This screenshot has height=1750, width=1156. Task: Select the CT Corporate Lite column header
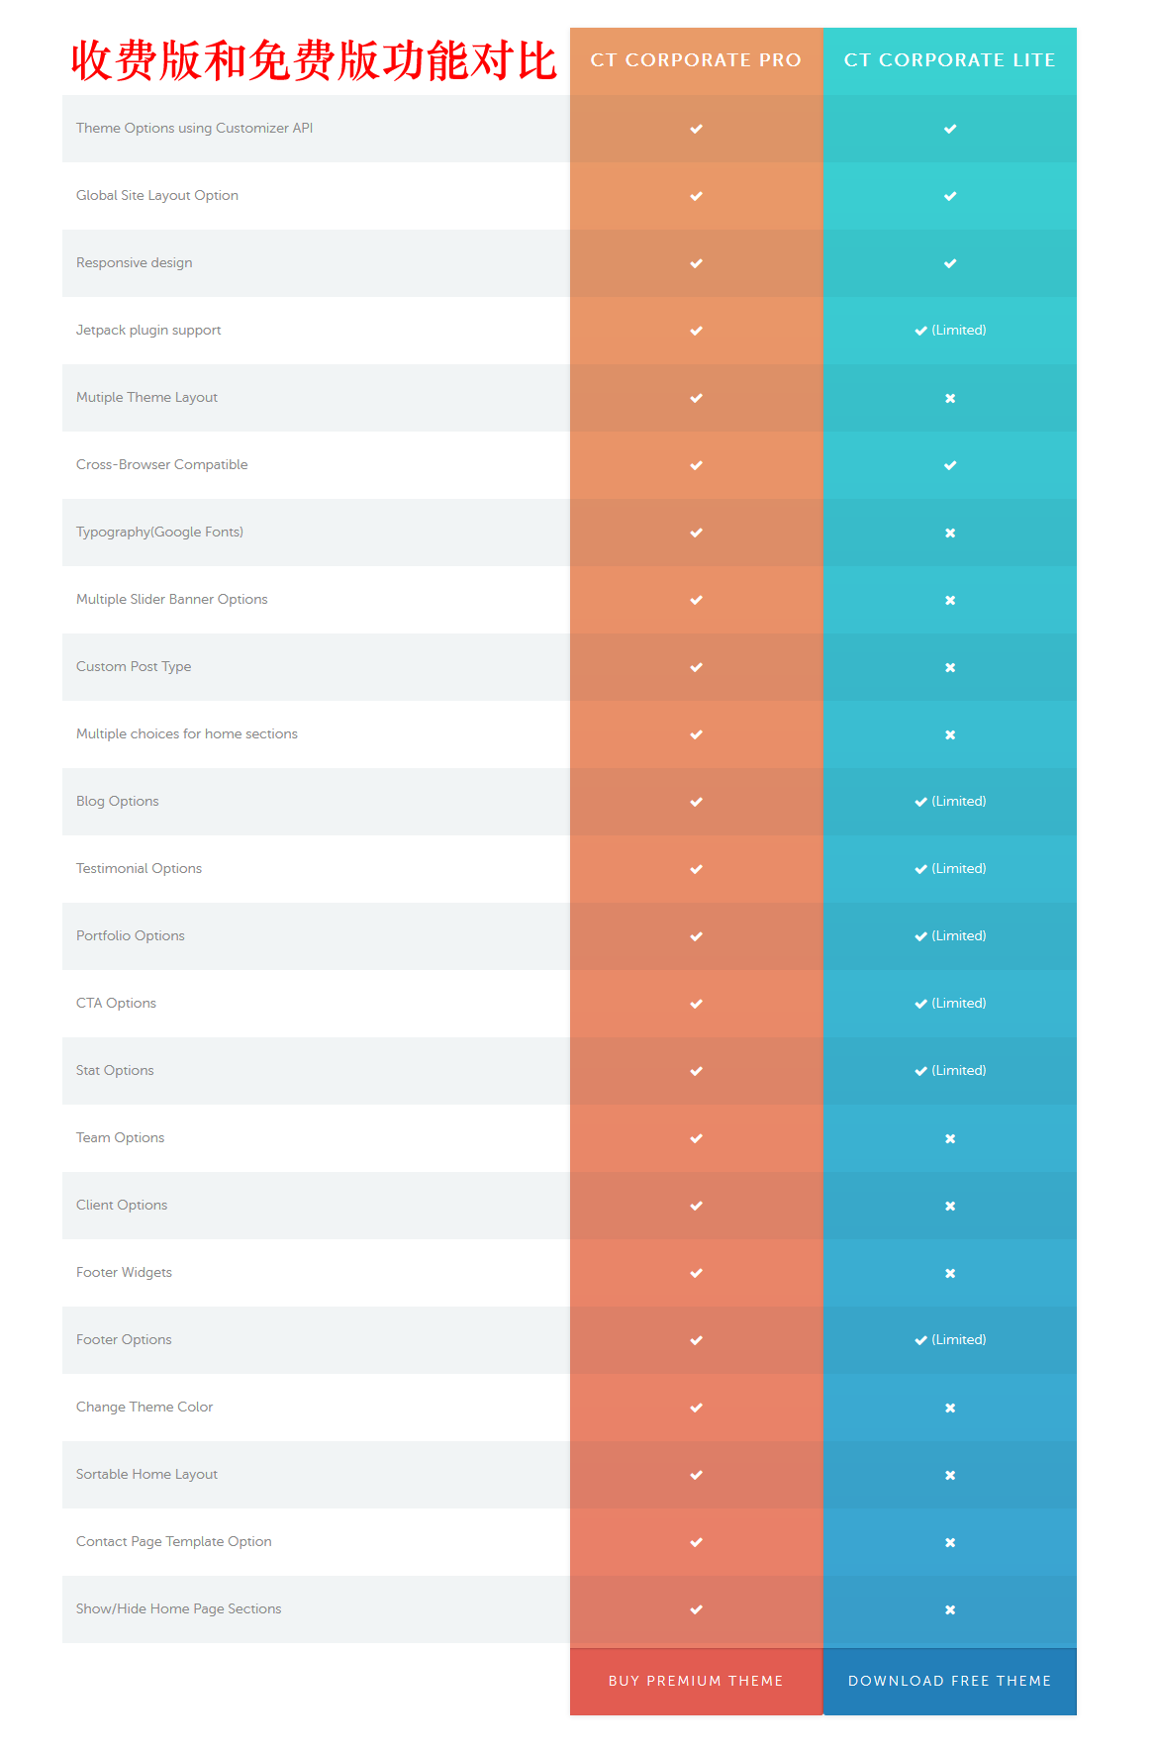point(949,60)
